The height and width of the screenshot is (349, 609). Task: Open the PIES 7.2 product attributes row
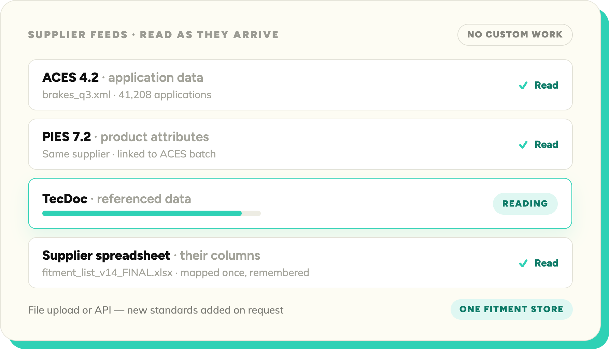[x=300, y=144]
